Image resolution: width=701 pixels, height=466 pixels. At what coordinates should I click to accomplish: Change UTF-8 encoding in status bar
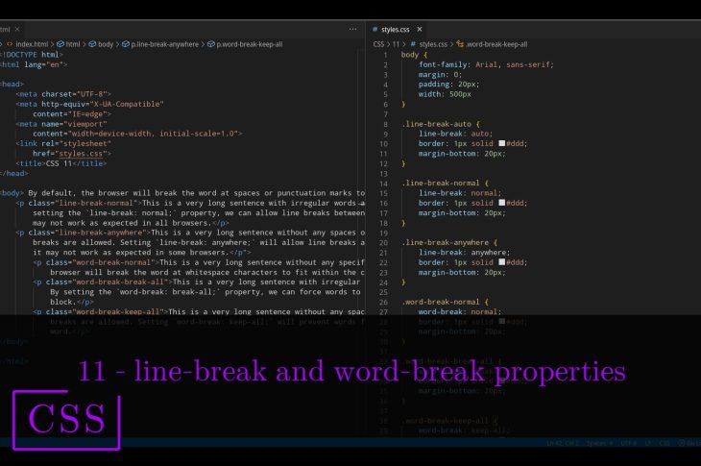click(629, 443)
